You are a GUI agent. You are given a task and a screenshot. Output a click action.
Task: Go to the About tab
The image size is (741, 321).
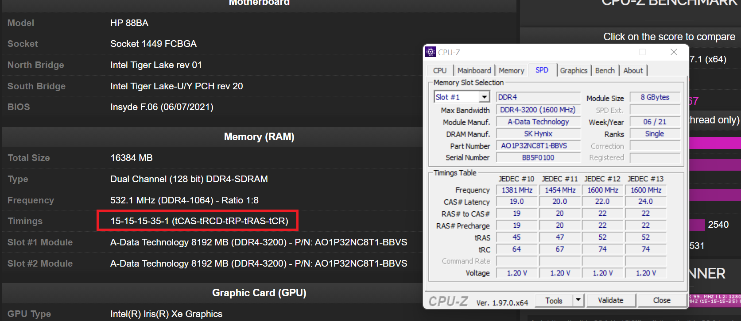pyautogui.click(x=633, y=70)
